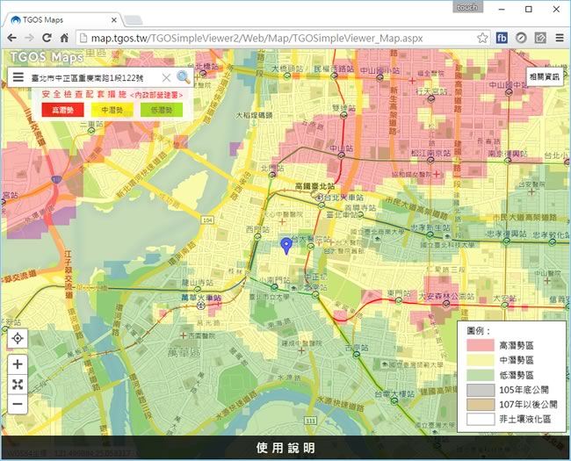Click the browser address bar URL
Screen dimensions: 571x461
click(257, 38)
